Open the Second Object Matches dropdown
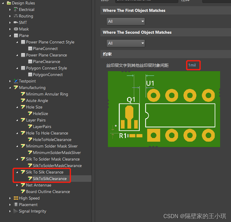The width and height of the screenshot is (231, 222). click(126, 43)
